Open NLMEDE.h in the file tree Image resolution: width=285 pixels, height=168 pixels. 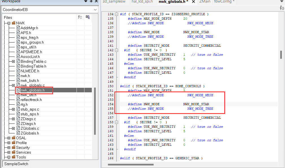coord(30,71)
